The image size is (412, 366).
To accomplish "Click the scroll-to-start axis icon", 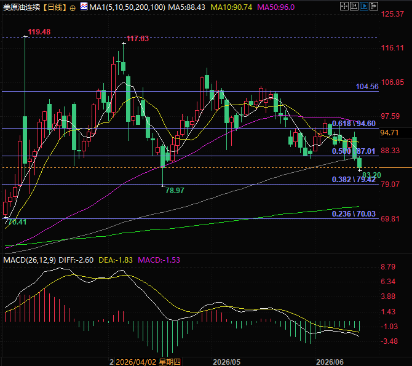I will (x=354, y=6).
